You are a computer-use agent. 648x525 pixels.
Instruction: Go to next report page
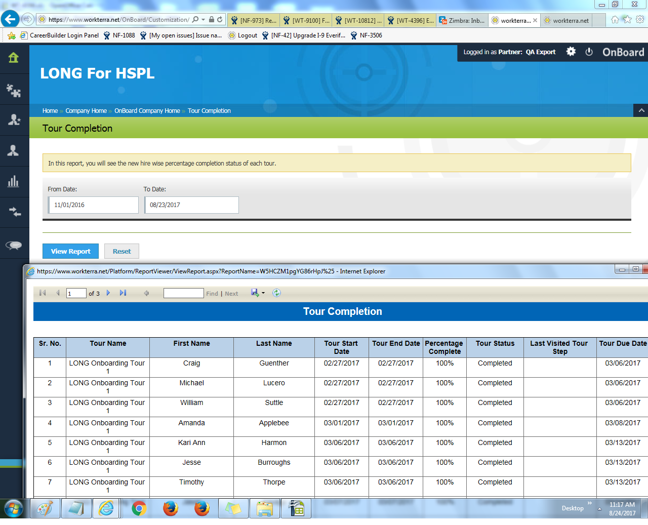click(x=108, y=293)
